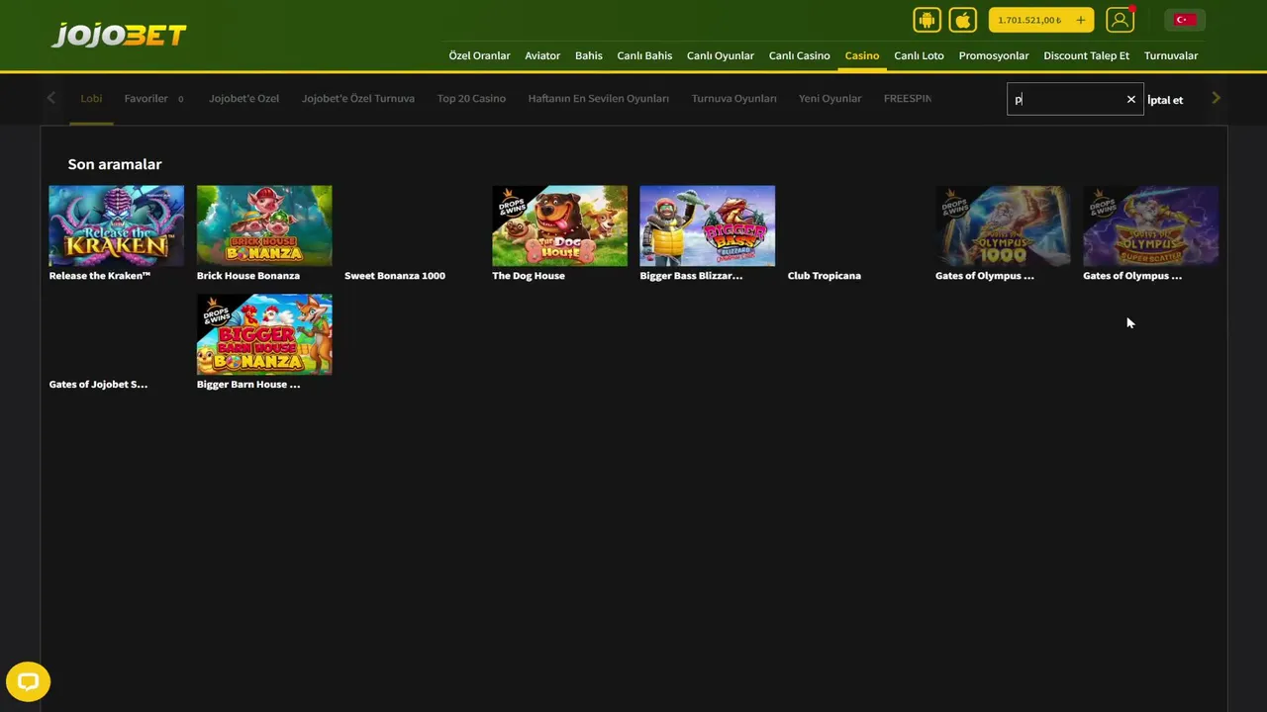
Task: Open the Jojobet'e Özel tab
Action: click(244, 99)
